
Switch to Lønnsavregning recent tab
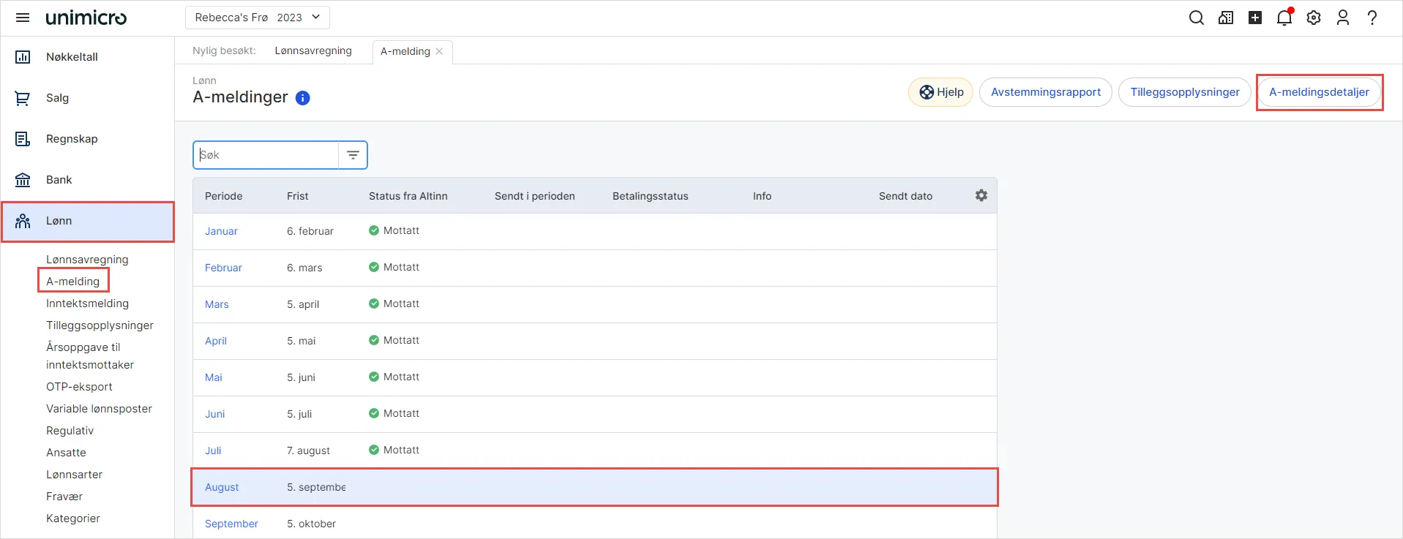[313, 50]
